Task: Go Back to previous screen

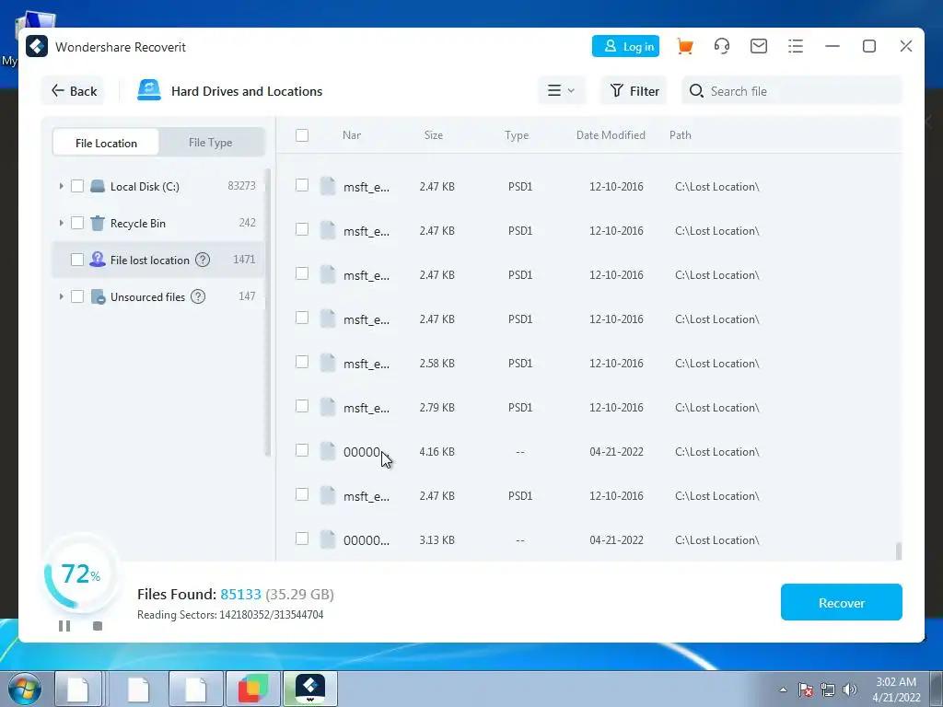Action: pos(74,91)
